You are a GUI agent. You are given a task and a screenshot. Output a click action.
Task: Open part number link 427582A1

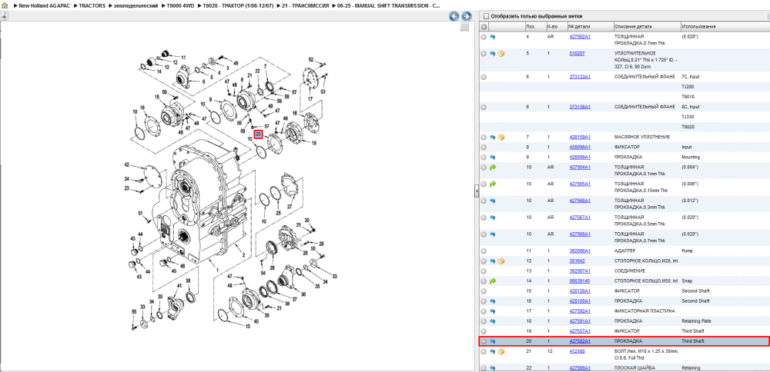click(x=580, y=340)
